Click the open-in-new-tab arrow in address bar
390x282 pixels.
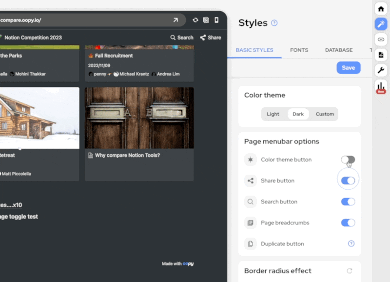[x=175, y=20]
